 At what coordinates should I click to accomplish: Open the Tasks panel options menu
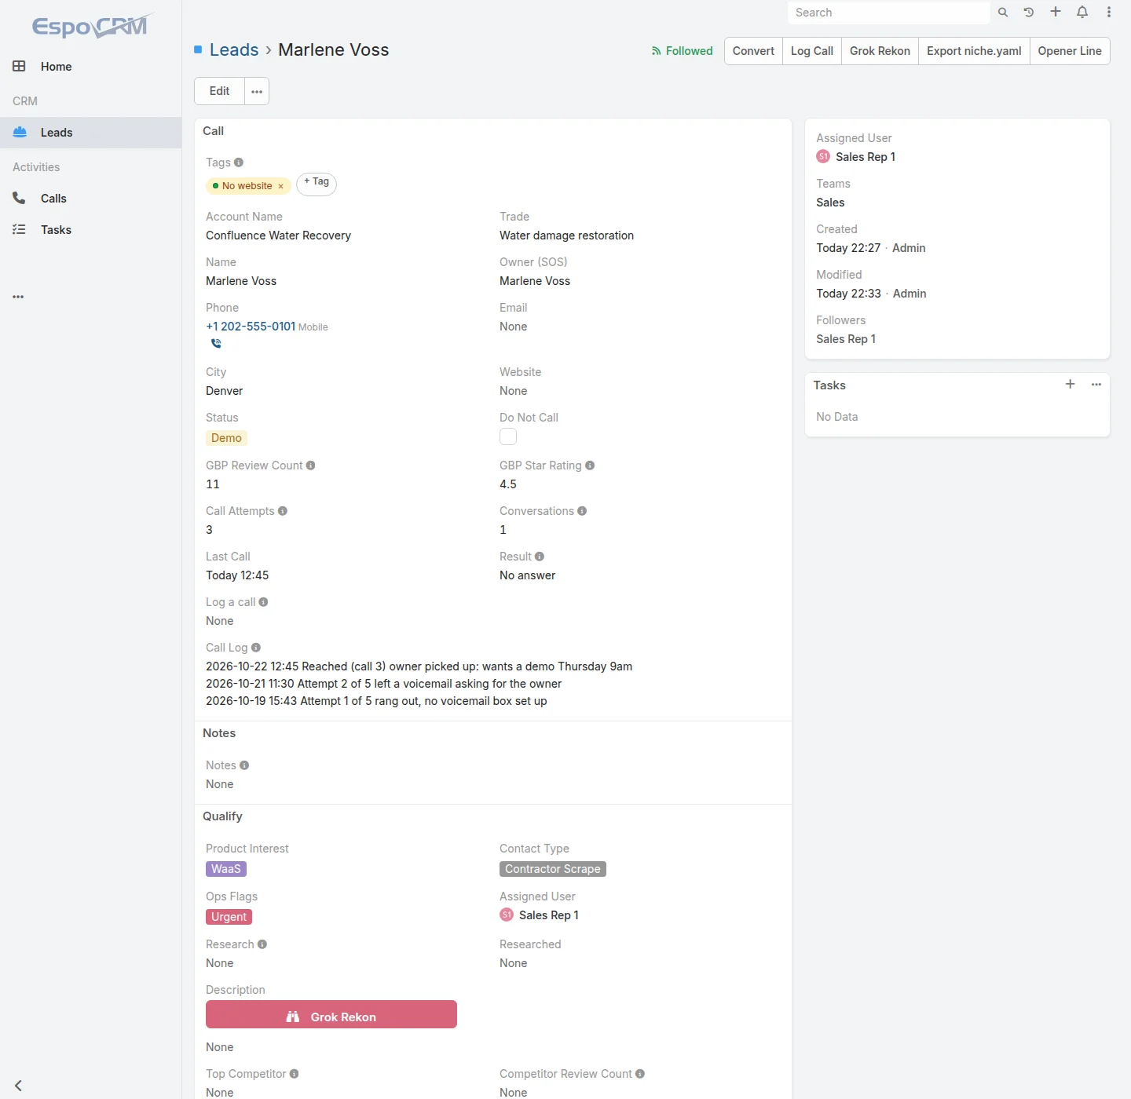[x=1096, y=385]
